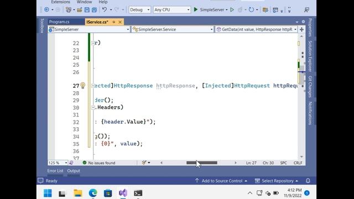
Task: Click the lightbulb quick actions on line 27
Action: (x=83, y=85)
